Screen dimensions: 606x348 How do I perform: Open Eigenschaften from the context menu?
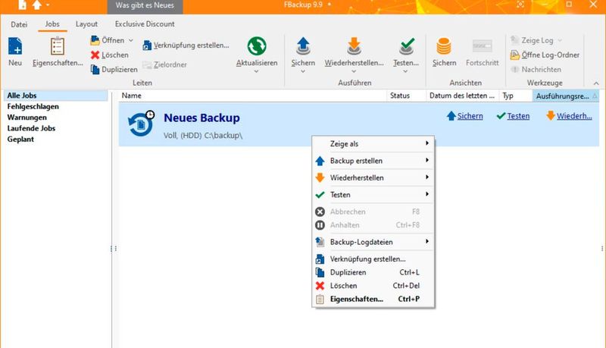tap(373, 299)
